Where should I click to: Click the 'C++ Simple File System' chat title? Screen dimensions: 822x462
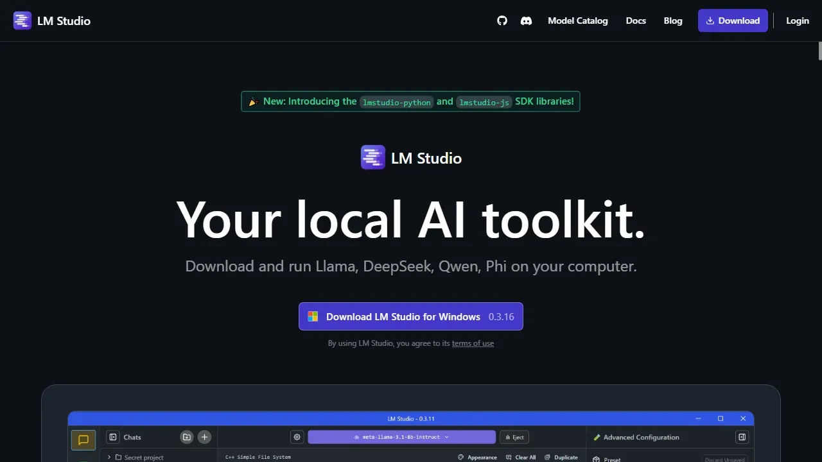258,457
